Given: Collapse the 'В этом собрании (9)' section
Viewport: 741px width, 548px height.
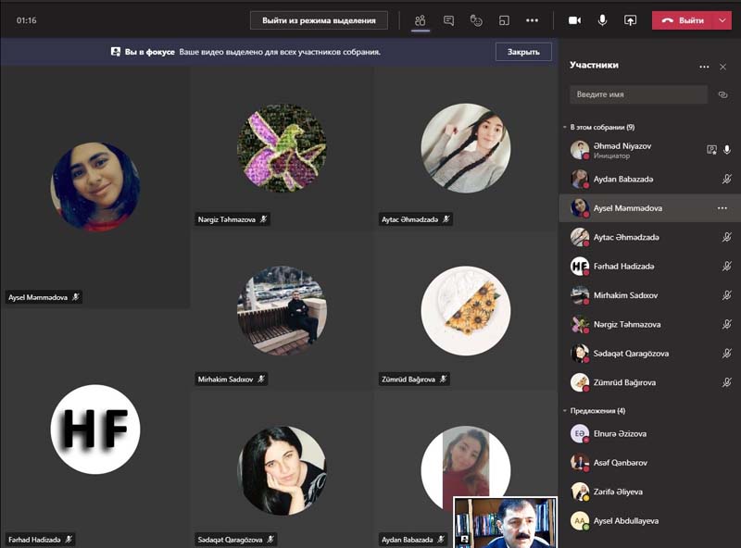Looking at the screenshot, I should (565, 127).
